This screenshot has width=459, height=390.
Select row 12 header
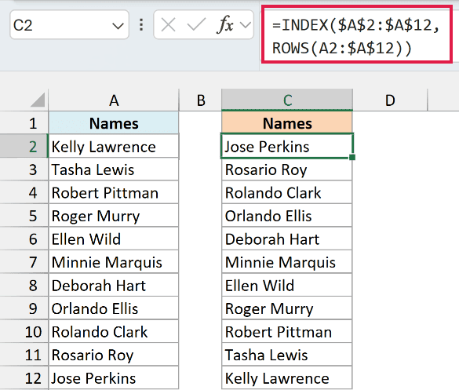pos(24,377)
